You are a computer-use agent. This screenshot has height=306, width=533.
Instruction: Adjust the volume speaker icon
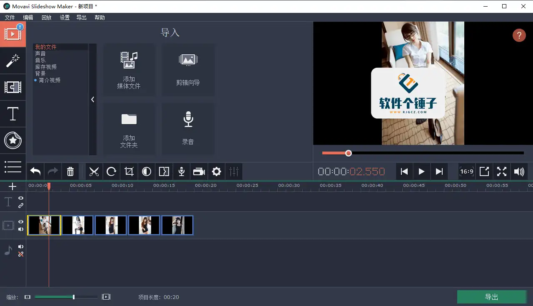click(519, 171)
